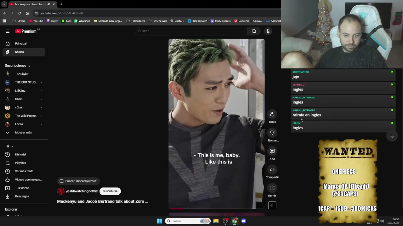Open Coscu channel subscription
The width and height of the screenshot is (403, 226).
coord(24,99)
